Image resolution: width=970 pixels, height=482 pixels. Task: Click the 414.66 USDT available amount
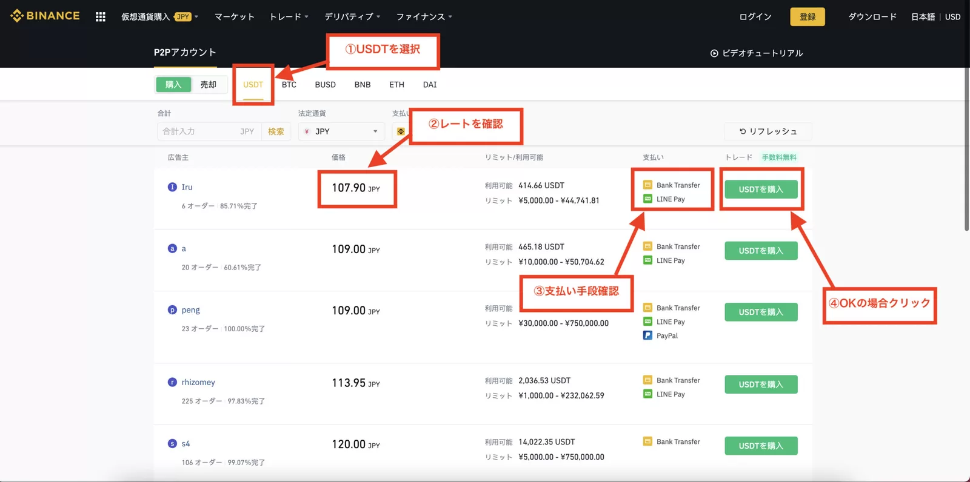[541, 185]
